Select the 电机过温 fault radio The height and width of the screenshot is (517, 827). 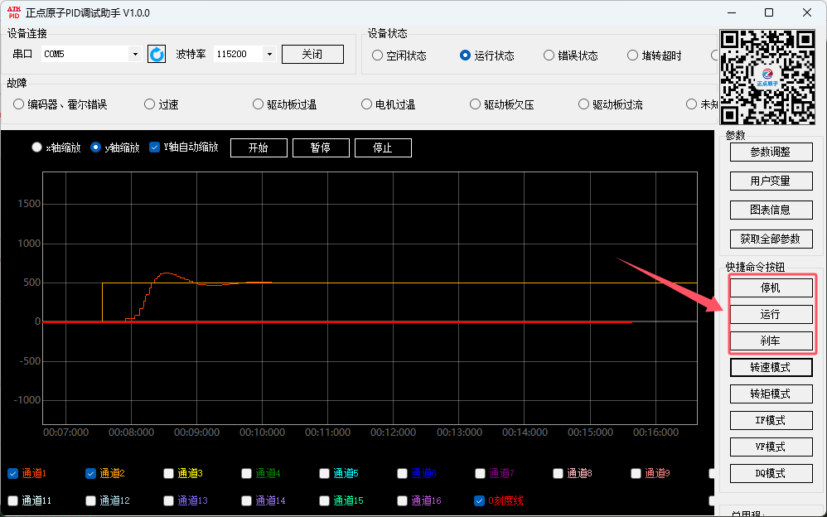coord(366,104)
